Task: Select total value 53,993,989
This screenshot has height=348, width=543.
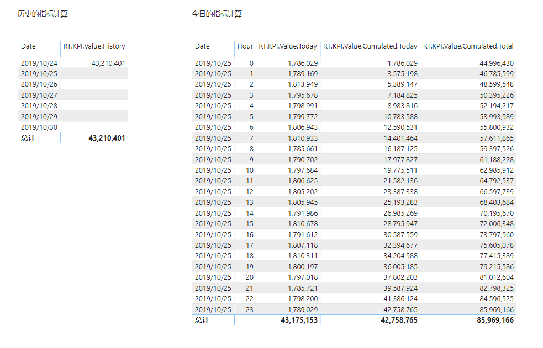Action: 497,117
